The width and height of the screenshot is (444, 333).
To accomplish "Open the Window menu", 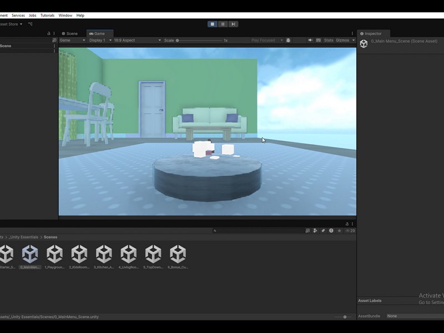I will 65,16.
